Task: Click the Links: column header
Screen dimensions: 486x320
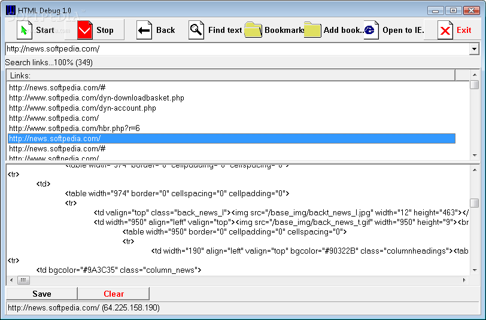Action: (x=231, y=75)
